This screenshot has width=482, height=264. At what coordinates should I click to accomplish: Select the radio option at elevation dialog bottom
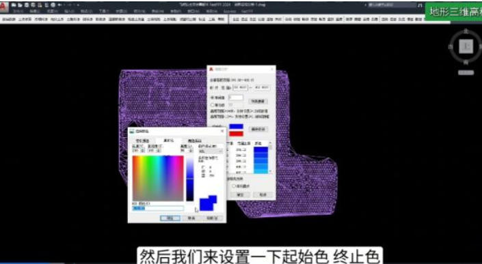click(x=234, y=186)
